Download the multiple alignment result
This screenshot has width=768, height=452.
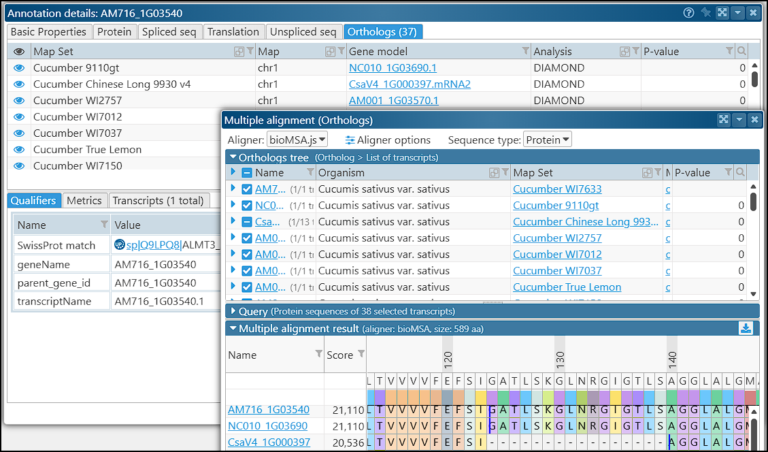pyautogui.click(x=746, y=329)
